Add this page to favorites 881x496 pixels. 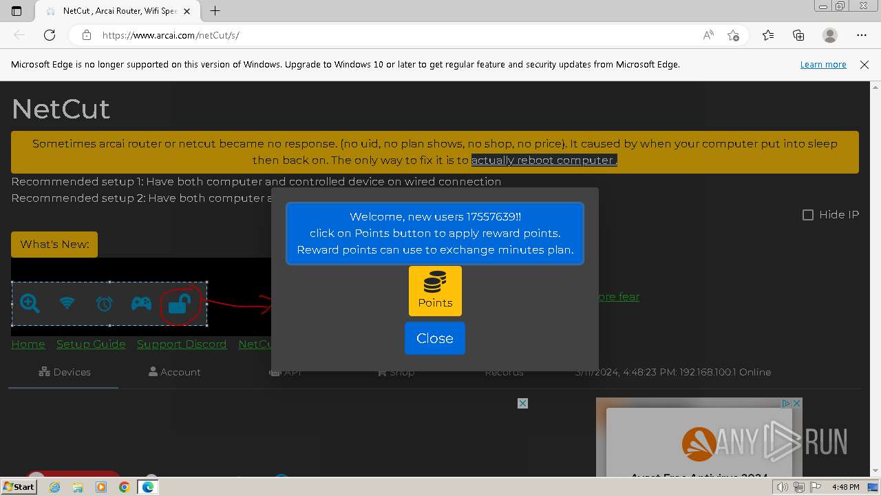[x=733, y=35]
